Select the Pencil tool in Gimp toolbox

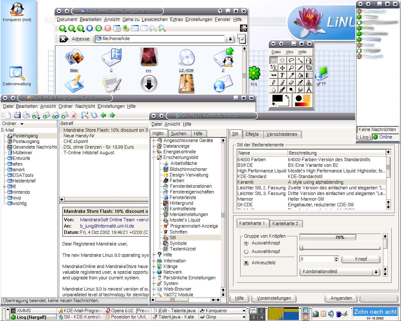point(274,82)
